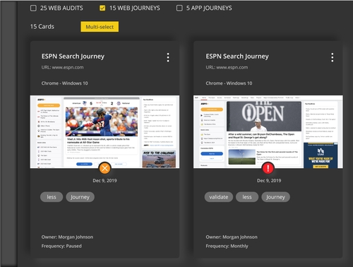The height and width of the screenshot is (267, 353).
Task: Click the Frequency: Monthly label
Action: tap(227, 246)
